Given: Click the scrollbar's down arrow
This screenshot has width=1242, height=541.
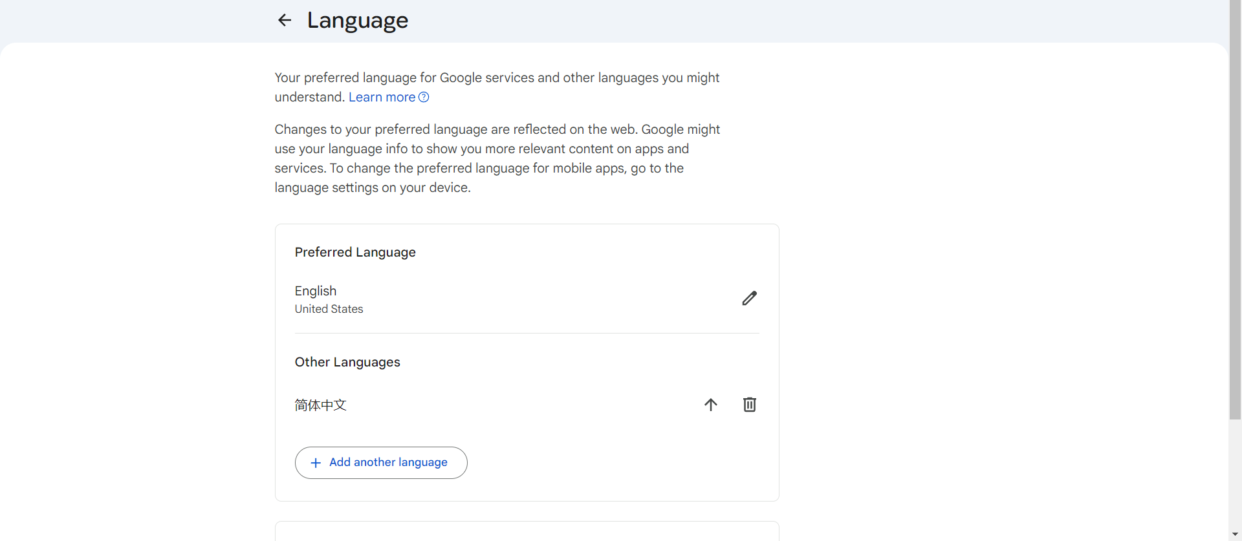Looking at the screenshot, I should click(1235, 535).
